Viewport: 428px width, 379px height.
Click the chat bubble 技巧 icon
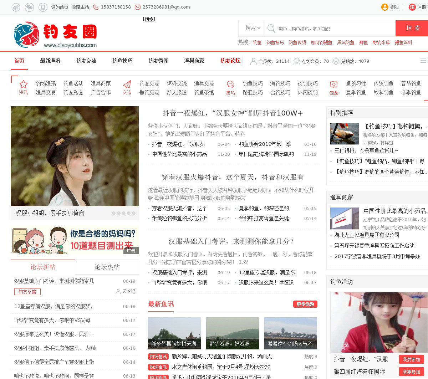click(x=230, y=84)
